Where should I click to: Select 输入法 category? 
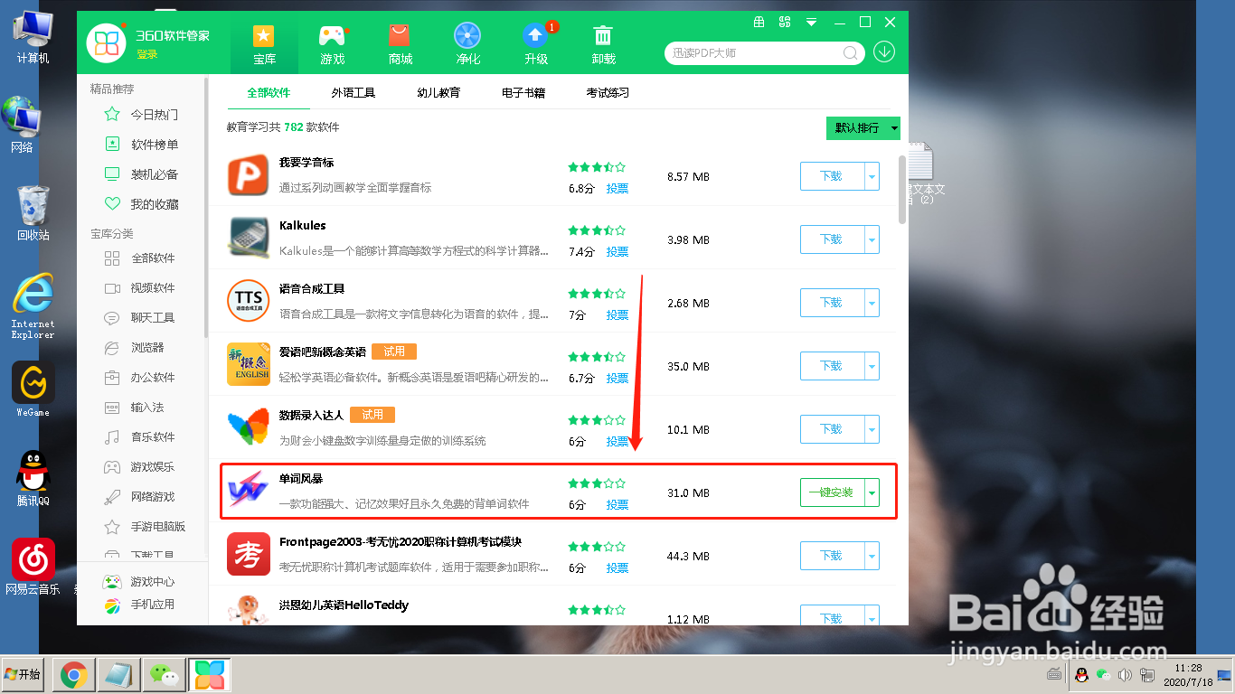(136, 408)
